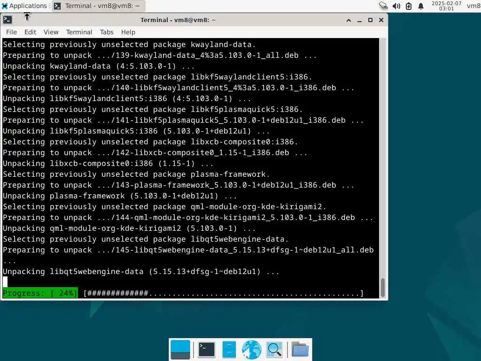Image resolution: width=481 pixels, height=361 pixels.
Task: Click 'Unpacking libqt5webengine-data' line
Action: coord(141,272)
